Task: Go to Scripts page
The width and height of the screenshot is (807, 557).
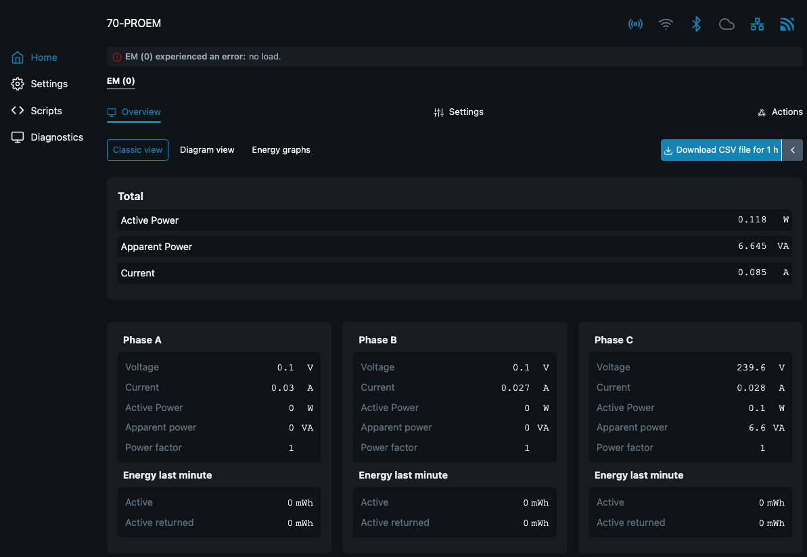Action: click(x=46, y=111)
